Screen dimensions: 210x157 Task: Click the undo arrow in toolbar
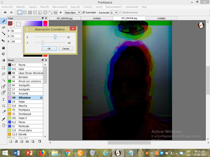tap(5, 13)
